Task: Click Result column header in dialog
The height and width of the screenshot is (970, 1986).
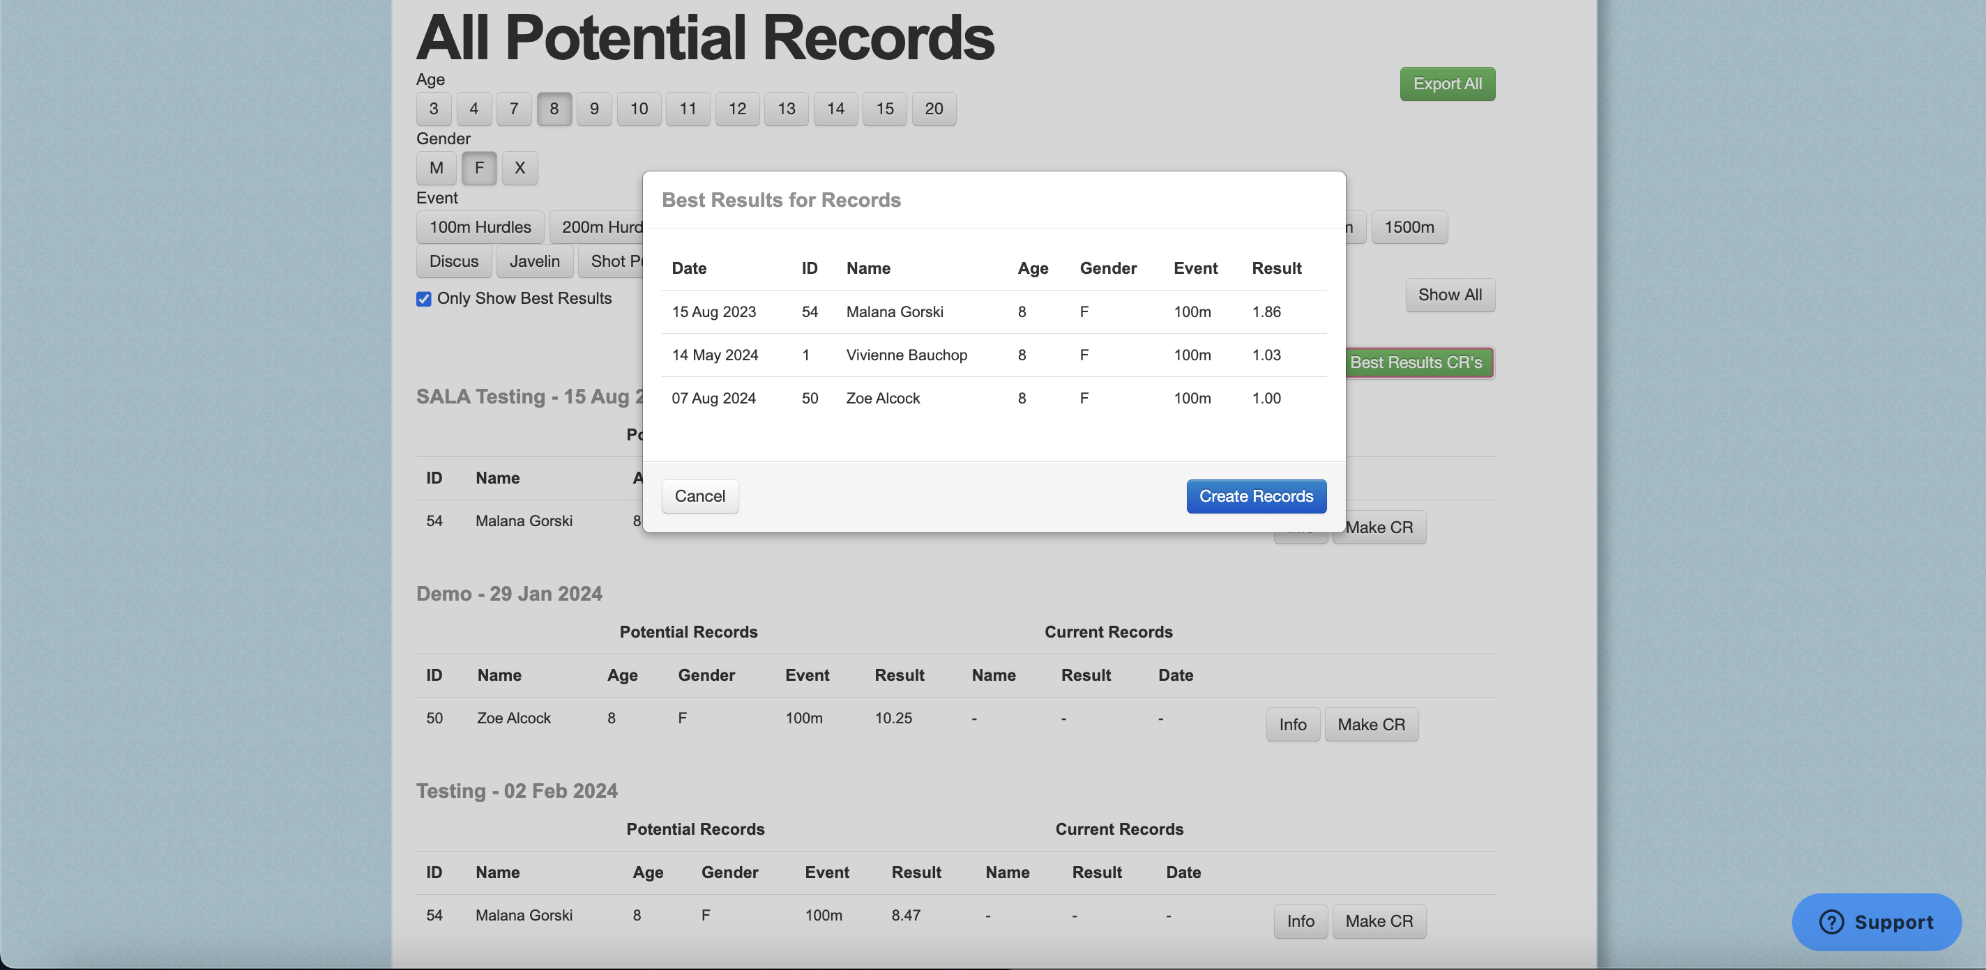Action: pos(1276,268)
